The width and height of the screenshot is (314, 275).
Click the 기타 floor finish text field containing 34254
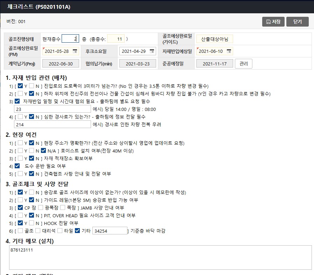[x=110, y=231]
